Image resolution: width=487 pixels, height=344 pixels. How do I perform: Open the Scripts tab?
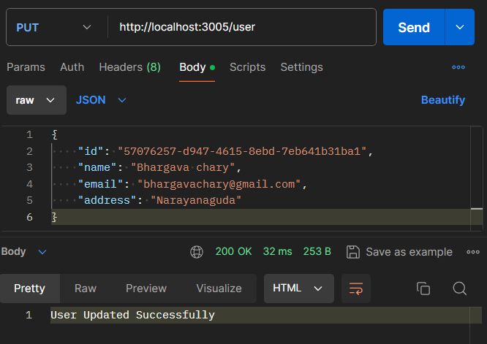click(x=248, y=67)
